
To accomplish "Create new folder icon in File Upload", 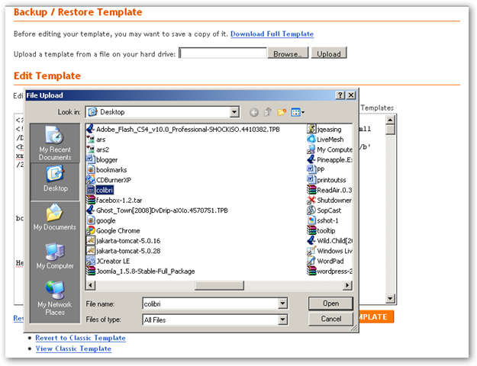I will coord(282,112).
